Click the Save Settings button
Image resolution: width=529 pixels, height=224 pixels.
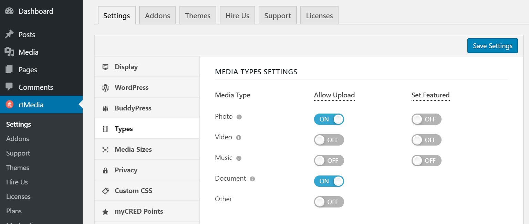(x=492, y=45)
